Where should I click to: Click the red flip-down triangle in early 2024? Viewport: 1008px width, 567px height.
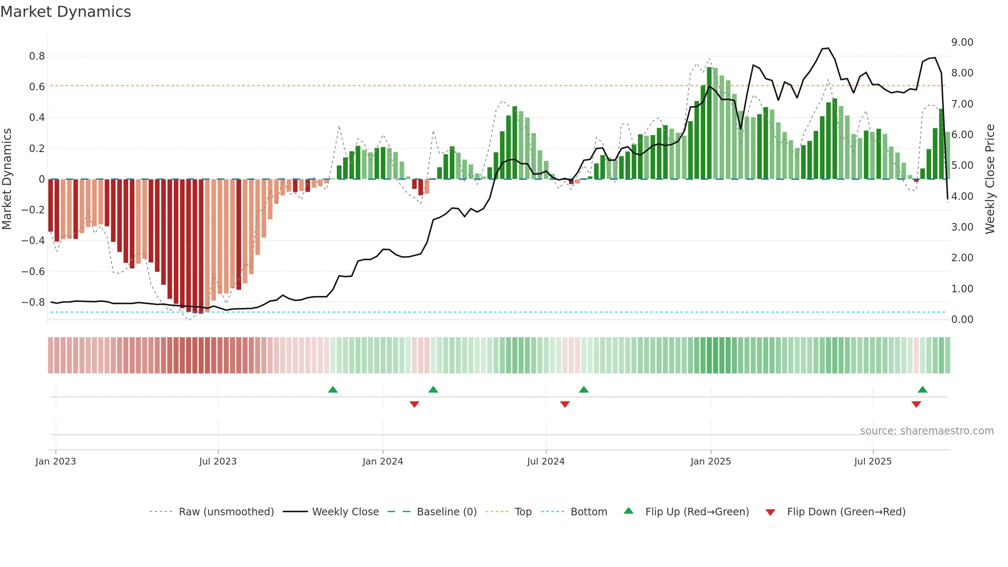[414, 404]
